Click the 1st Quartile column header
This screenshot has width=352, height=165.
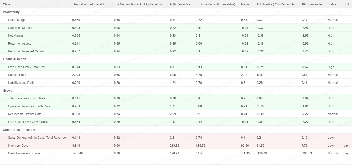click(276, 4)
